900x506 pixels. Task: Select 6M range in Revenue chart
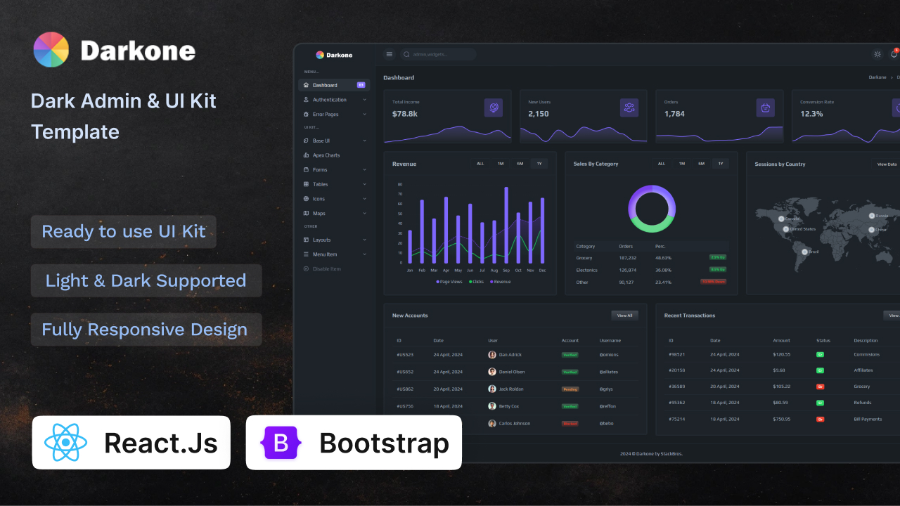point(520,164)
